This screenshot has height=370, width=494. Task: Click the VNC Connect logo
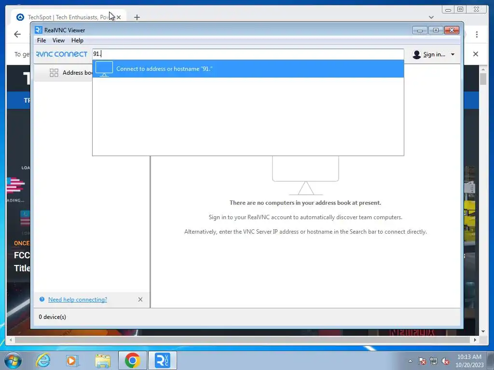pyautogui.click(x=62, y=54)
